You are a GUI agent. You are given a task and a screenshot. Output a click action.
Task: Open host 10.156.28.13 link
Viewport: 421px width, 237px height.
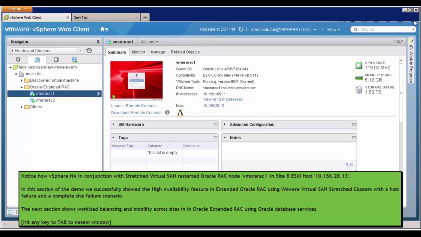(x=213, y=106)
